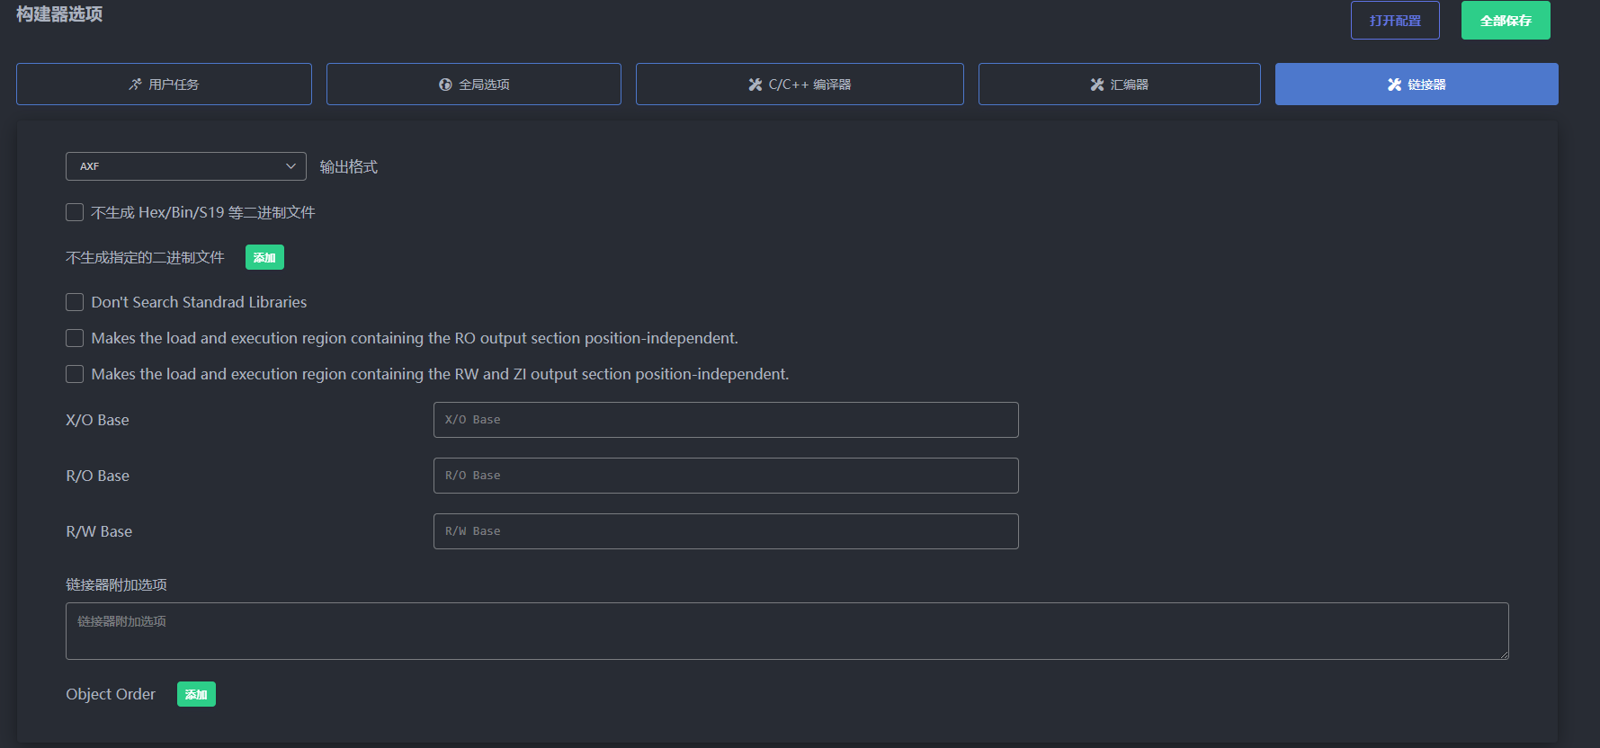Open the C/C++ 编译器 tab
1600x748 pixels.
point(800,84)
